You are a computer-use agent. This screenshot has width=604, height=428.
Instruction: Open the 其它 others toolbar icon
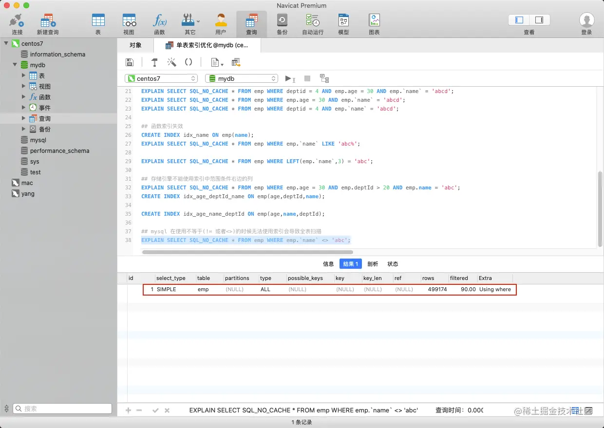click(x=190, y=24)
